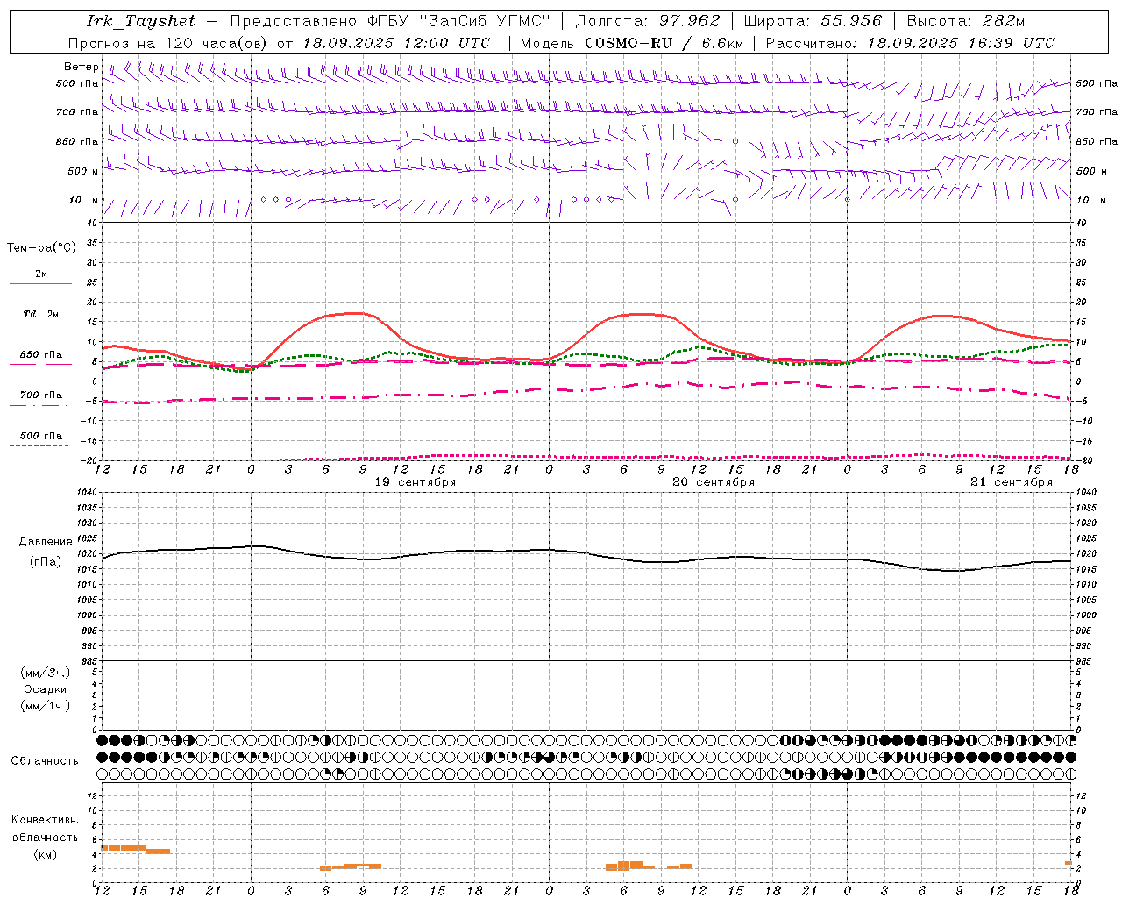Click the "20 сентября" date label
Viewport: 1122px width, 898px height.
(714, 482)
